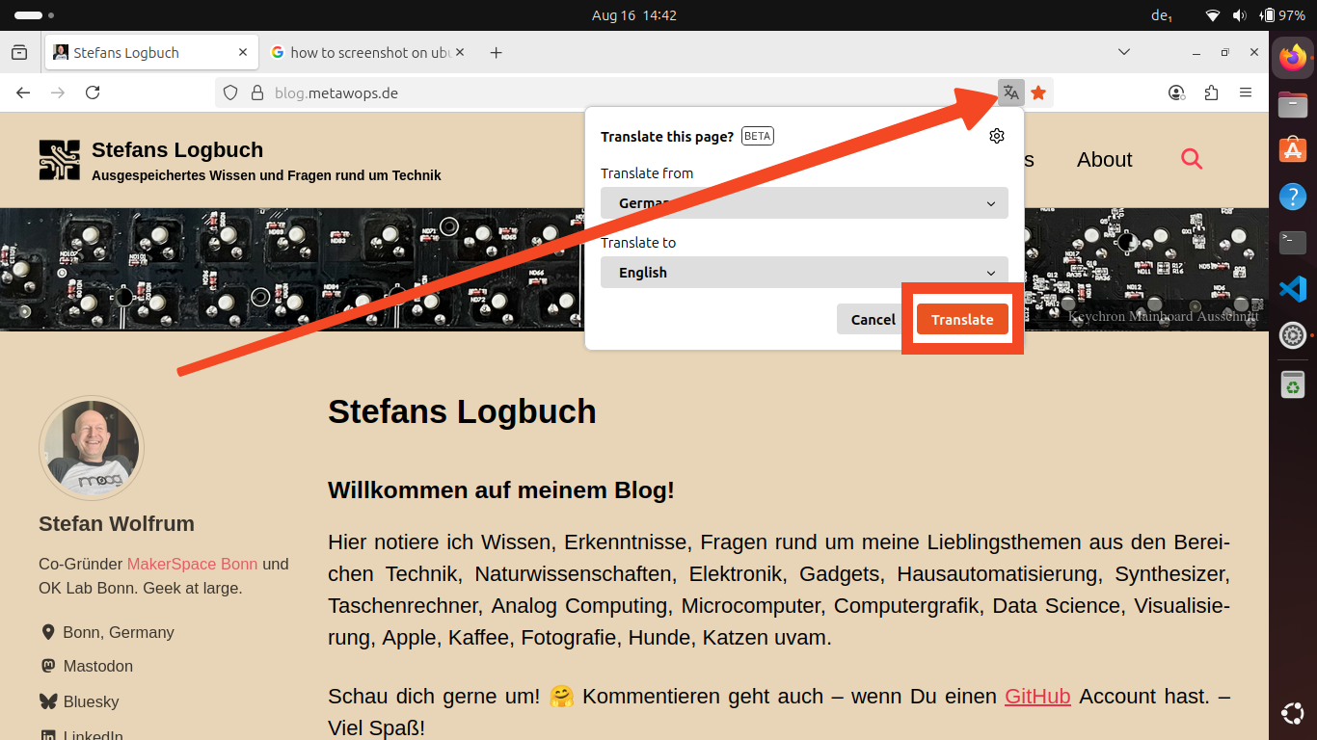Click the battery 97% indicator
Screen dimensions: 1317x740
(1281, 15)
